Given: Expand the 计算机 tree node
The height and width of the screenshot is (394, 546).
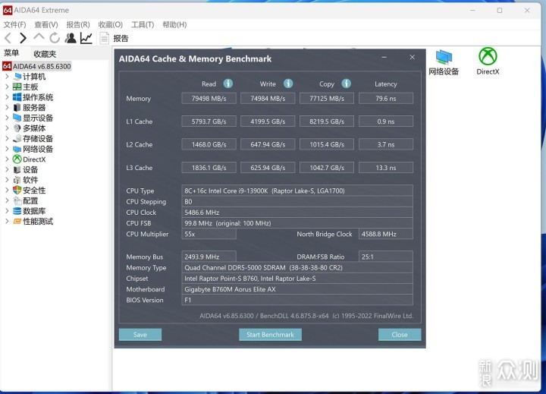Looking at the screenshot, I should (x=7, y=77).
